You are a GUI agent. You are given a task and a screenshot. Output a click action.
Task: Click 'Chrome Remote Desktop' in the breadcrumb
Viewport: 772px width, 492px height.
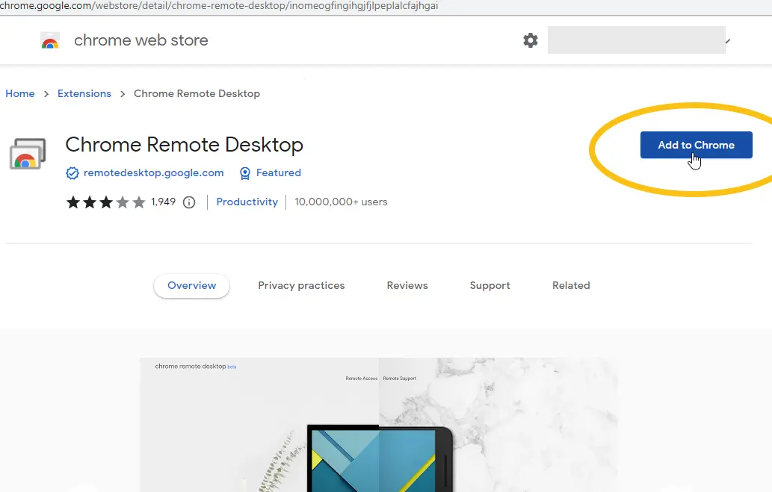[197, 93]
